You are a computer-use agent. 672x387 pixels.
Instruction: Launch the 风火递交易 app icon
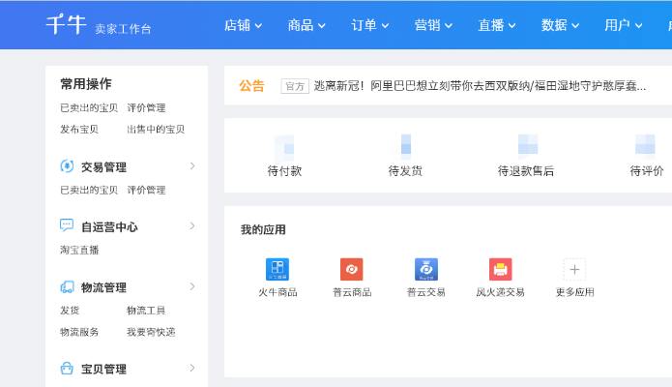pyautogui.click(x=500, y=269)
